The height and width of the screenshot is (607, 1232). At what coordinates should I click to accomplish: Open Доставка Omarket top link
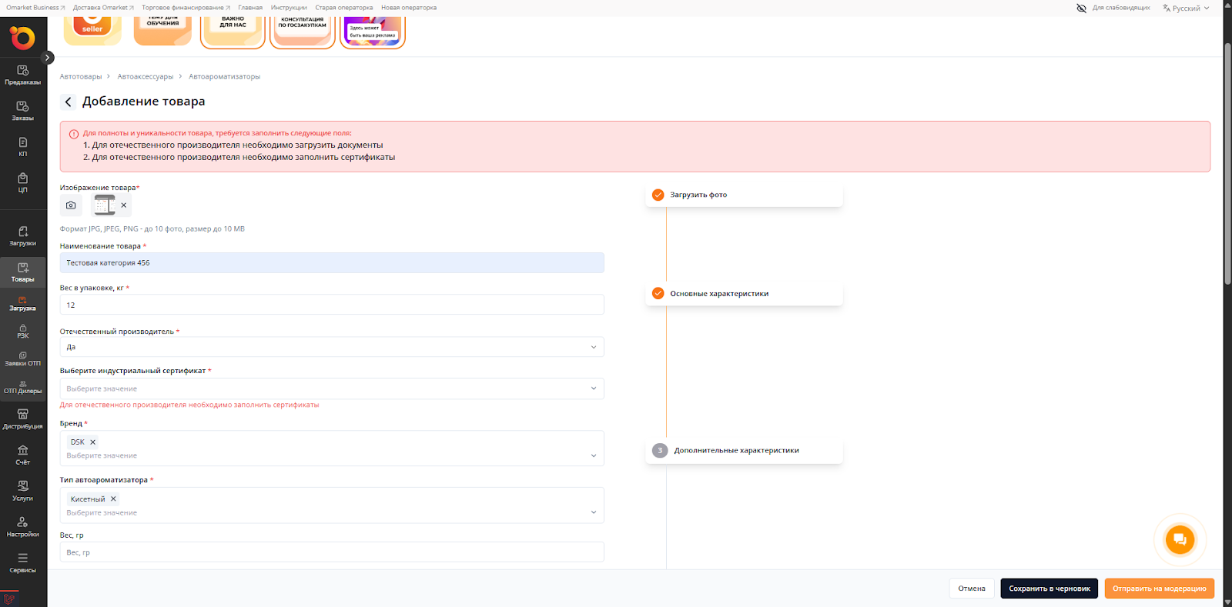(103, 8)
